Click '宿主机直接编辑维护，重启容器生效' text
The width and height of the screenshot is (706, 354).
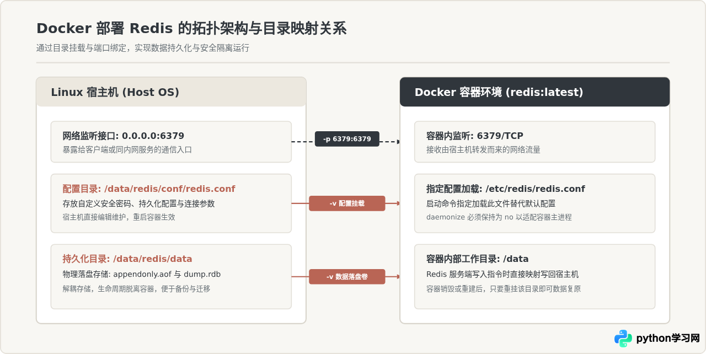click(x=119, y=217)
